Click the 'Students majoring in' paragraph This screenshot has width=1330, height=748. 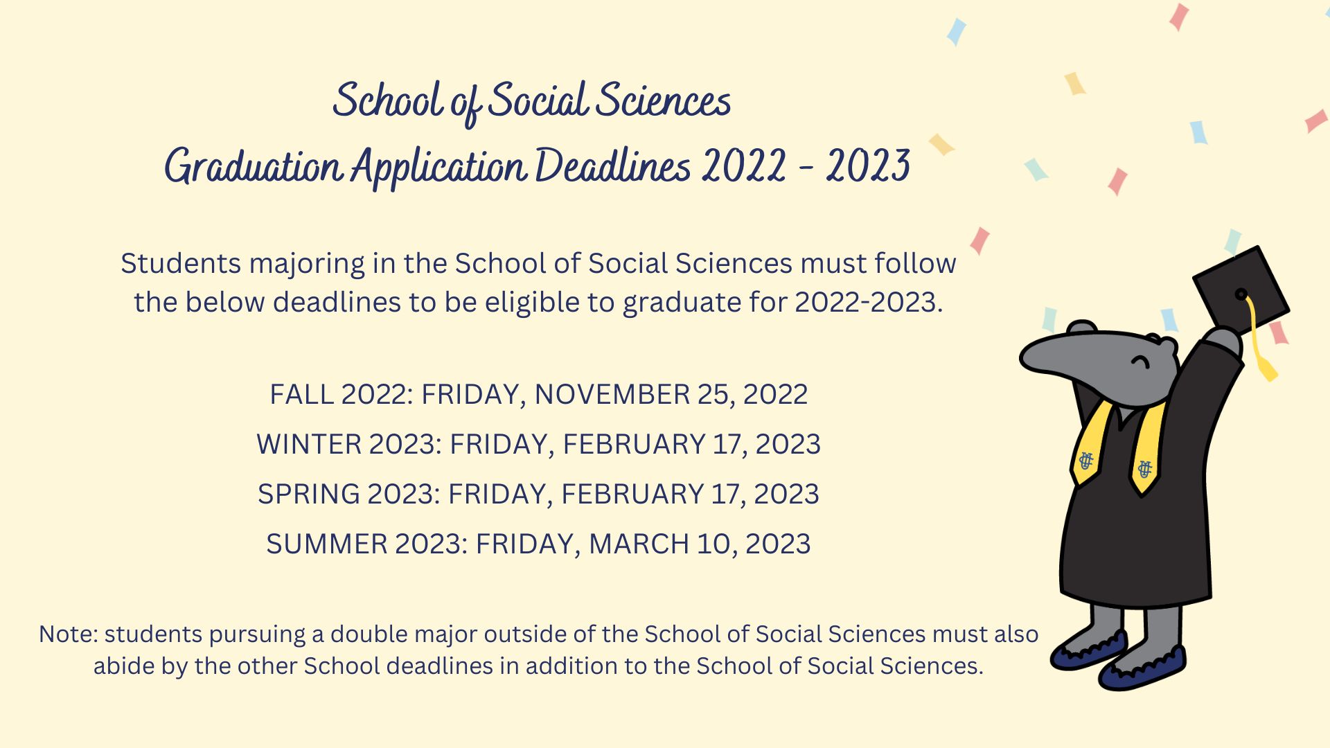[538, 283]
